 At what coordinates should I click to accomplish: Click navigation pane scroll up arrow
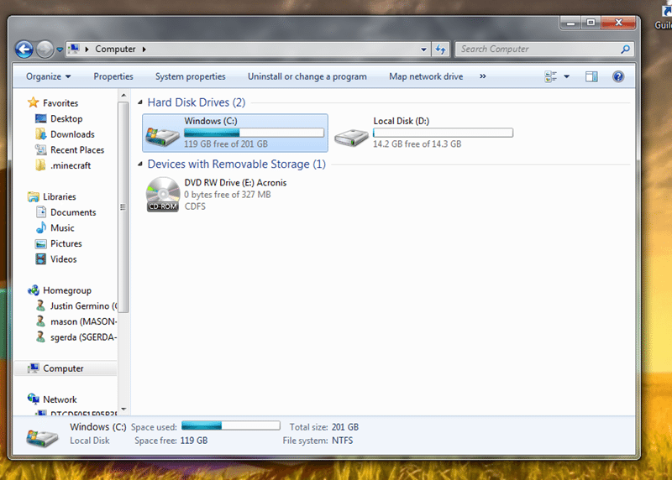pos(123,95)
